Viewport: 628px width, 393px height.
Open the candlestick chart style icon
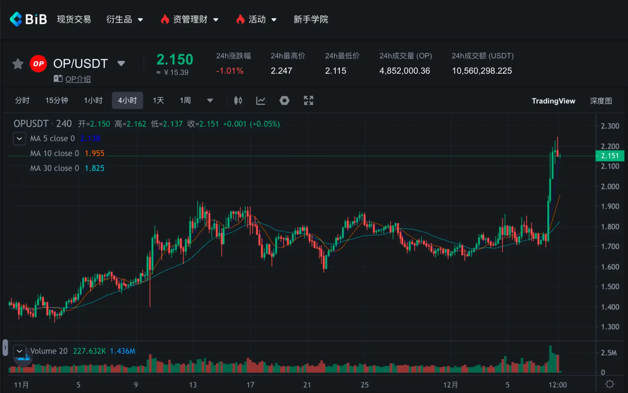(x=238, y=101)
